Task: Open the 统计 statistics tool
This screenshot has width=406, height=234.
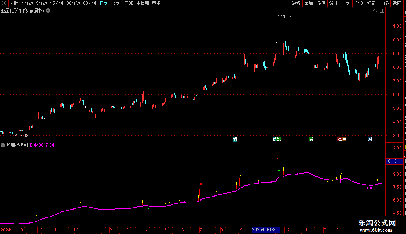Action: click(x=333, y=3)
